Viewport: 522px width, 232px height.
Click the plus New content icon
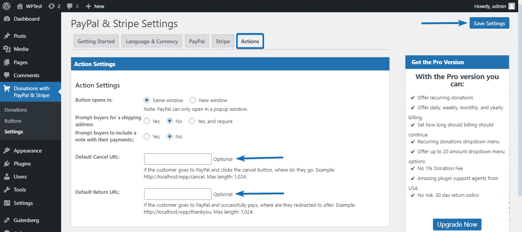point(88,6)
